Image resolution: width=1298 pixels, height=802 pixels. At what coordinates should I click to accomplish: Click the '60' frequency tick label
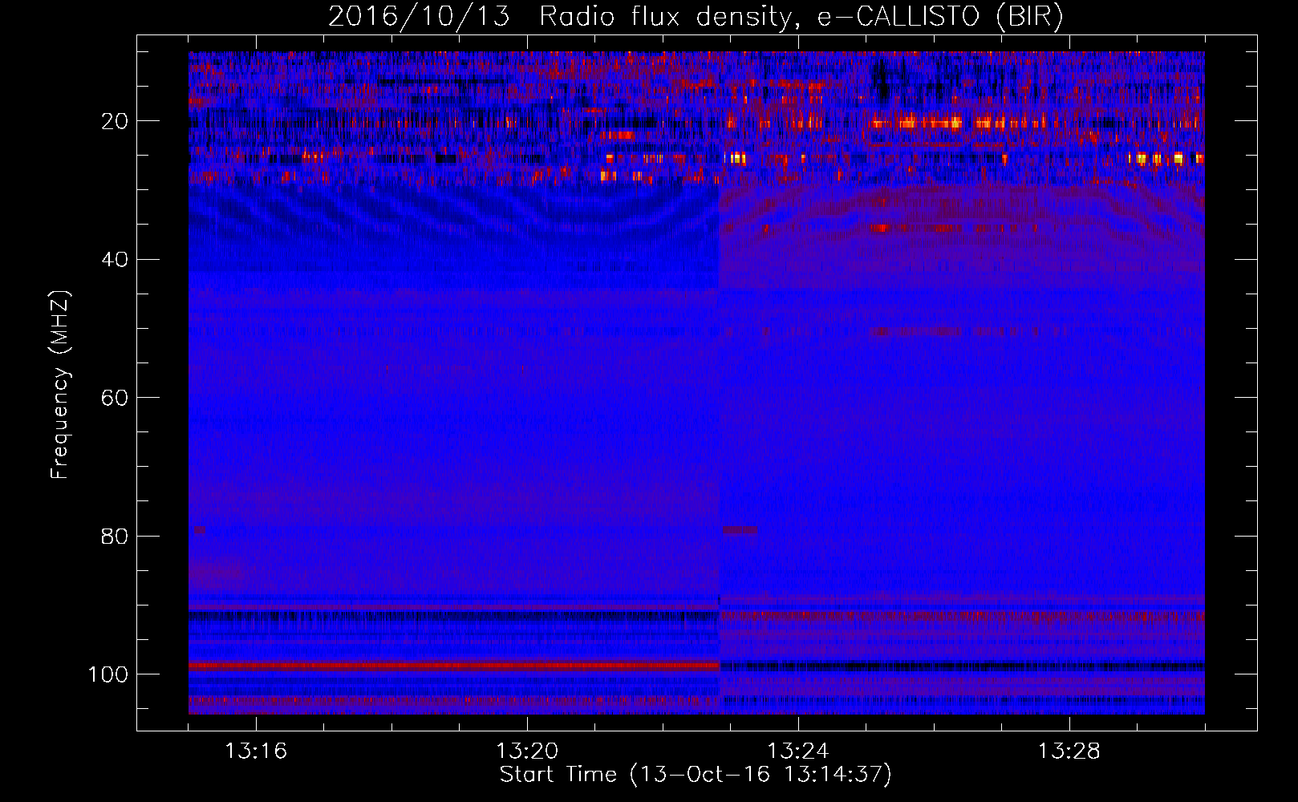click(x=115, y=398)
